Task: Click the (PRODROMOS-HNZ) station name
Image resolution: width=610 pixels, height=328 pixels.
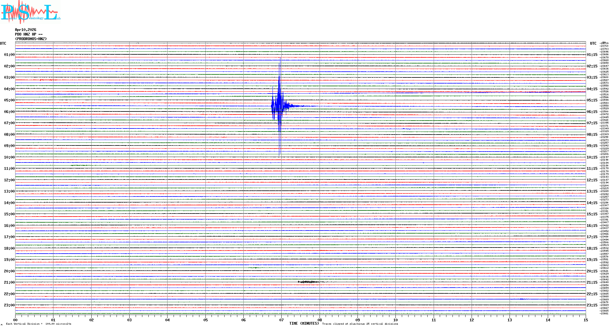Action: (31, 39)
